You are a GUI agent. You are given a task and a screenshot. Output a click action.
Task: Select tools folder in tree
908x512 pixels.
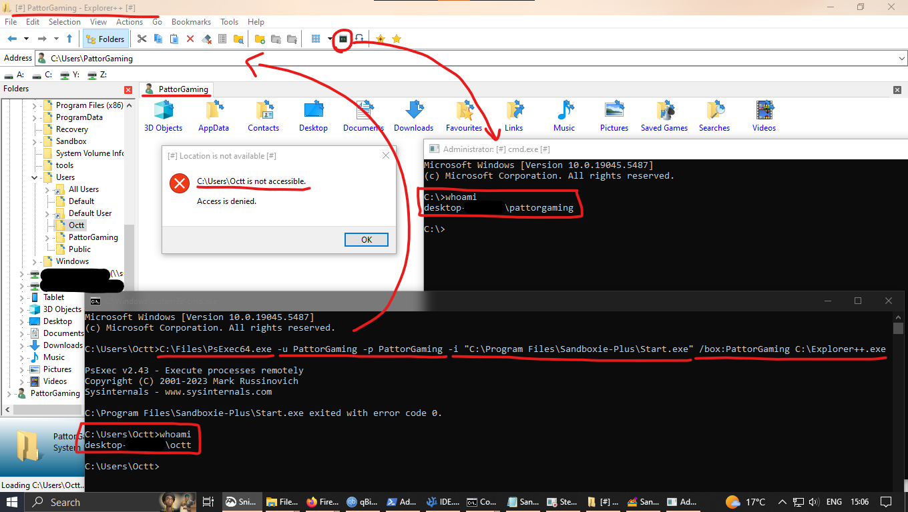[65, 165]
